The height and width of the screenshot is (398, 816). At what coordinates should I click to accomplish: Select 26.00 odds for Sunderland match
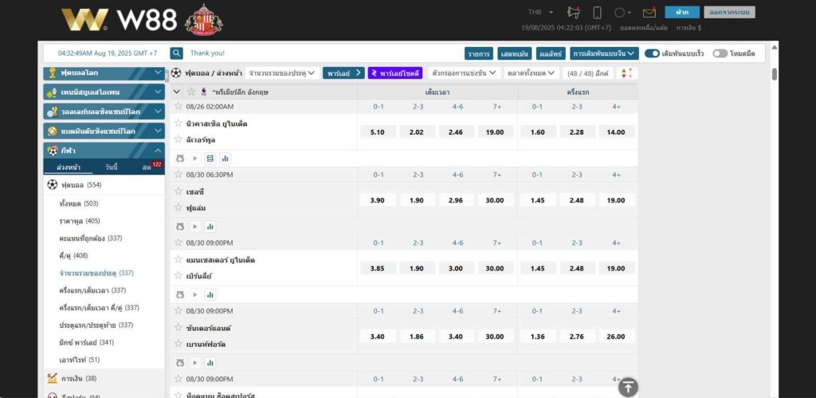coord(616,337)
